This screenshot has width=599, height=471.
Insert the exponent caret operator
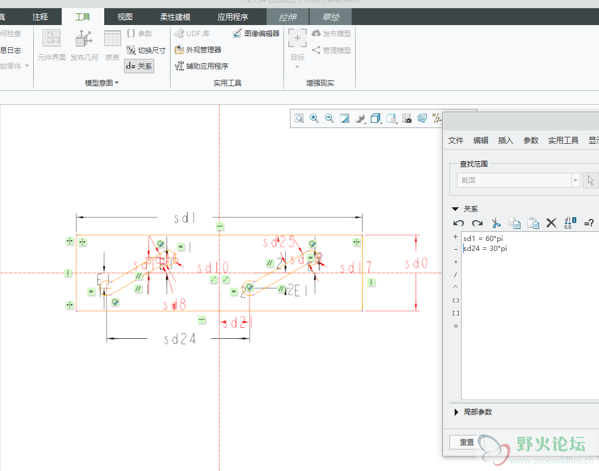click(455, 287)
